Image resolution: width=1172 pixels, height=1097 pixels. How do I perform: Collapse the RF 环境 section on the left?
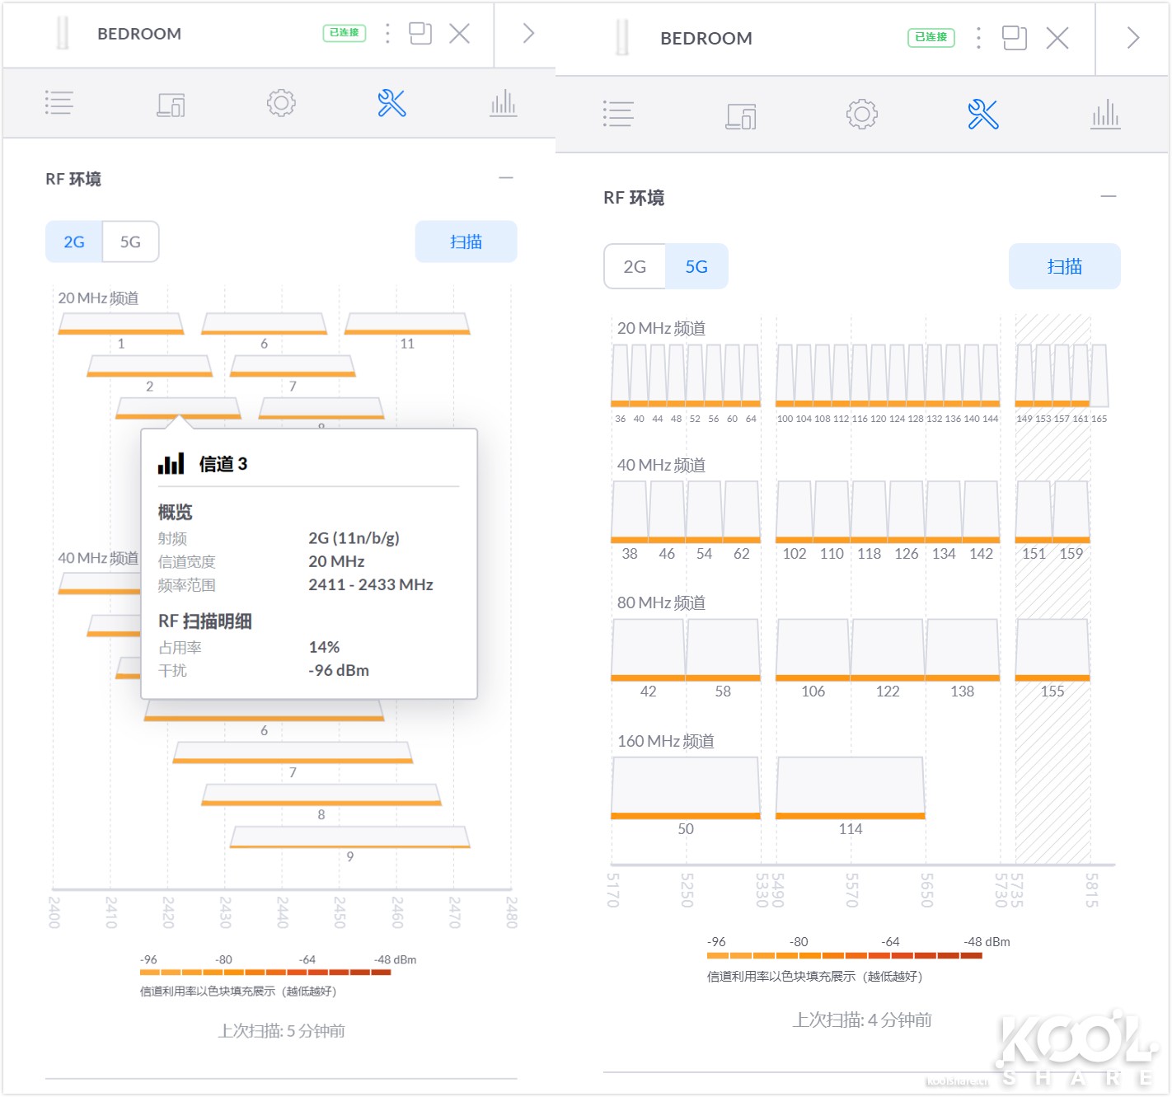(506, 178)
